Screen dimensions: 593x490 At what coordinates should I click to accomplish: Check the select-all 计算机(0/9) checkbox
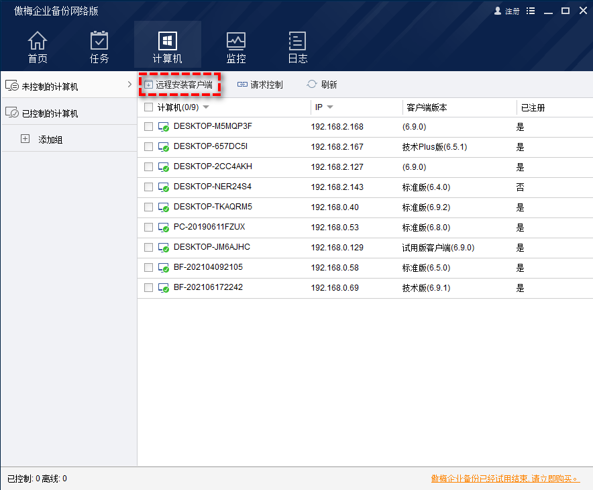(x=149, y=107)
